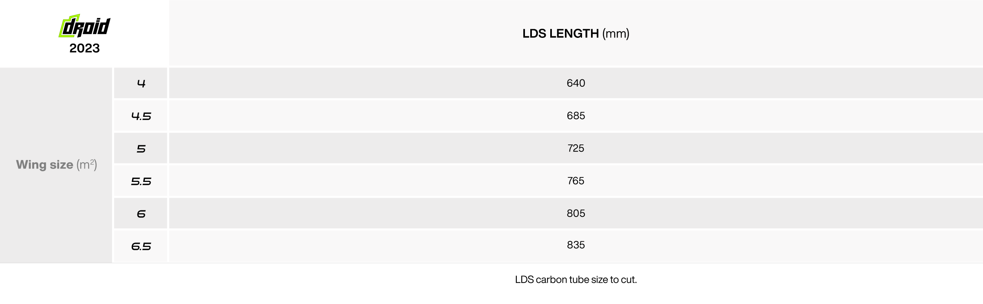The width and height of the screenshot is (983, 304).
Task: Click wing size 5 row label
Action: point(141,149)
